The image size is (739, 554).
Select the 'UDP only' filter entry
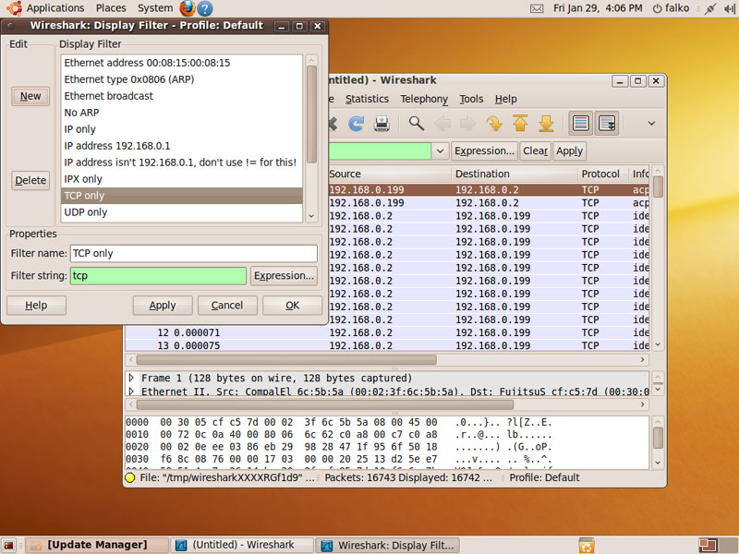pos(86,212)
